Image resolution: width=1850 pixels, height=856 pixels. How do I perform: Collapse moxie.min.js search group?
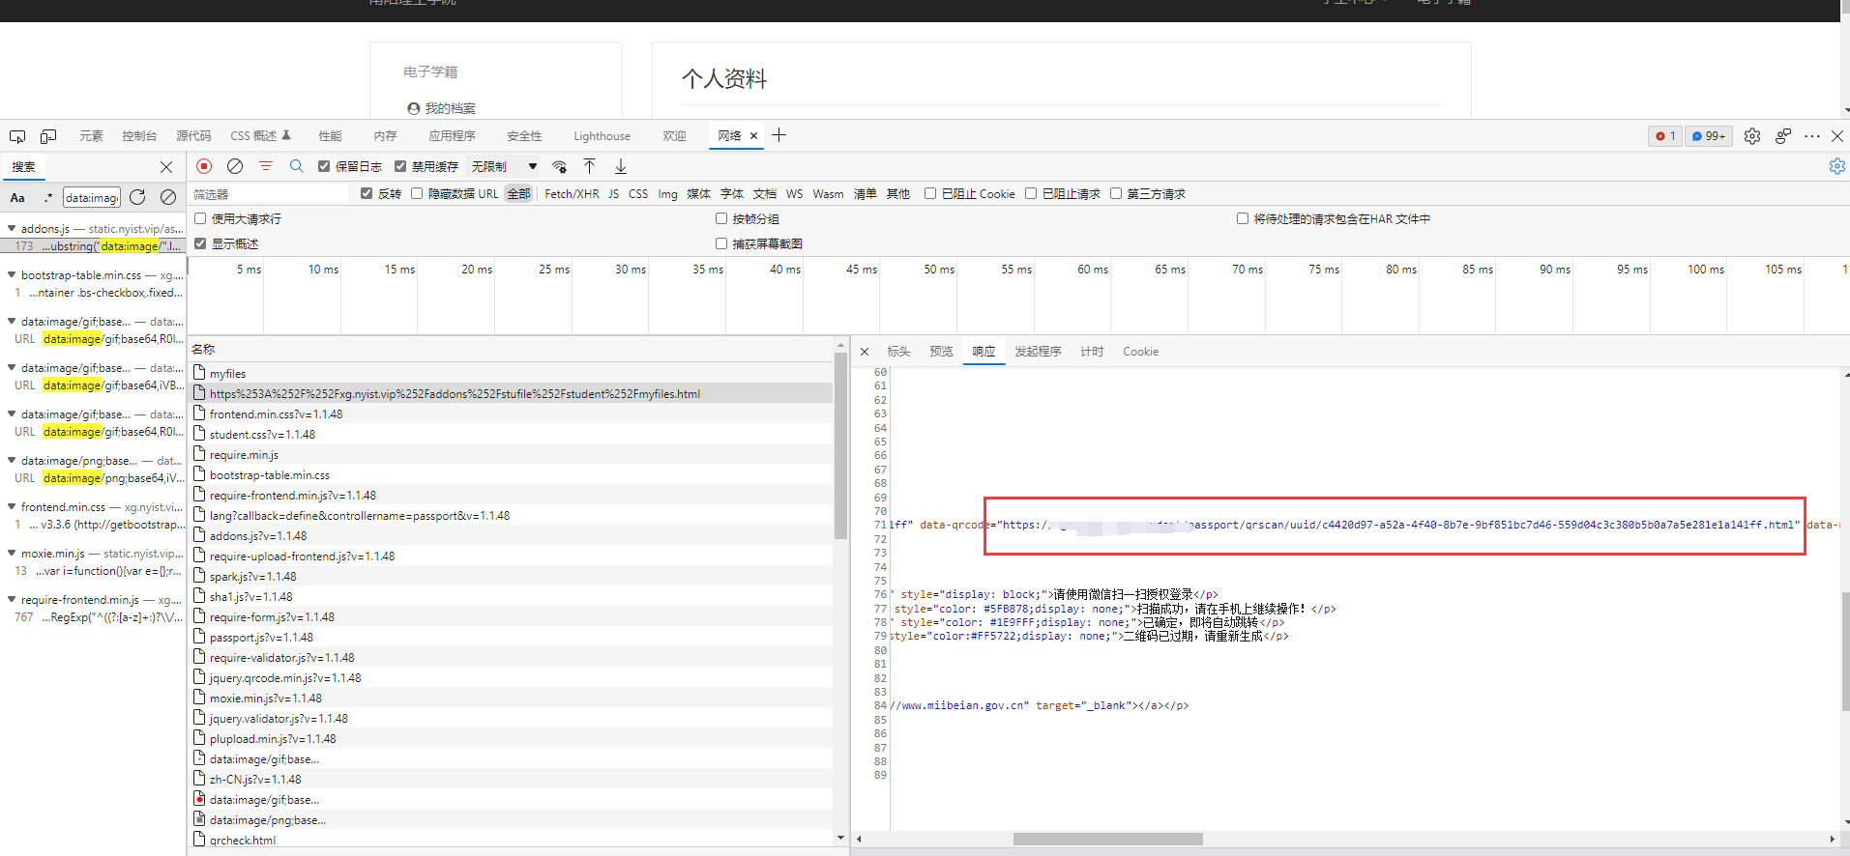coord(12,554)
